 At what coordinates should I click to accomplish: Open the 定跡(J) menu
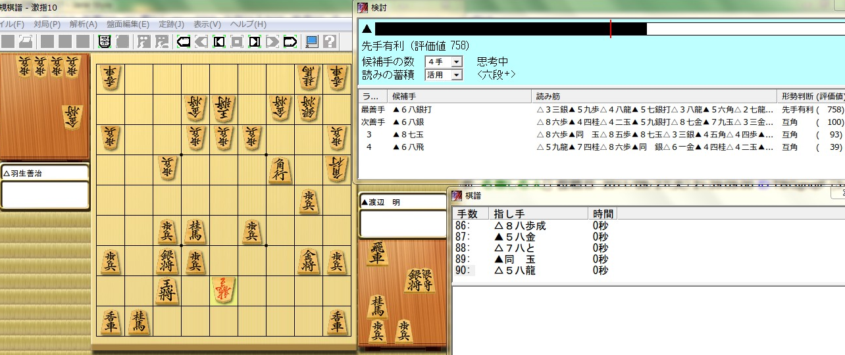tap(172, 24)
